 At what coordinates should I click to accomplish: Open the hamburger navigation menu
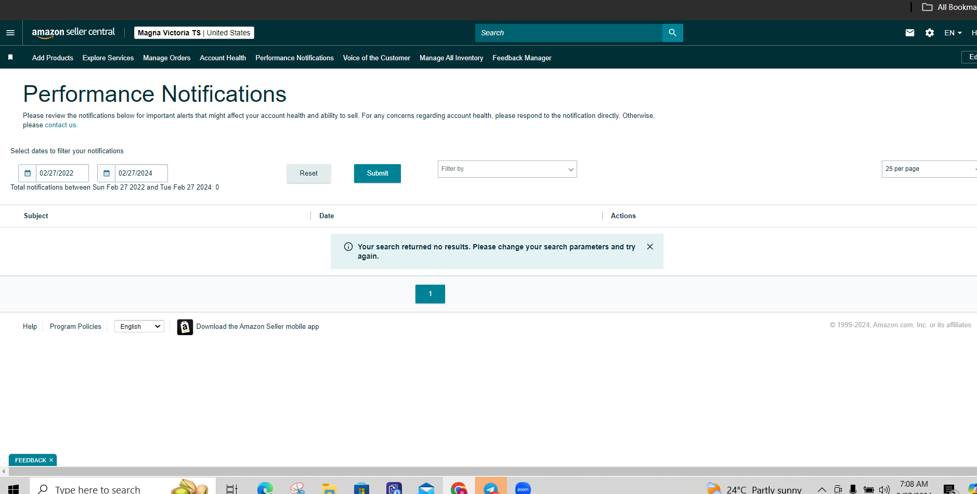[10, 33]
